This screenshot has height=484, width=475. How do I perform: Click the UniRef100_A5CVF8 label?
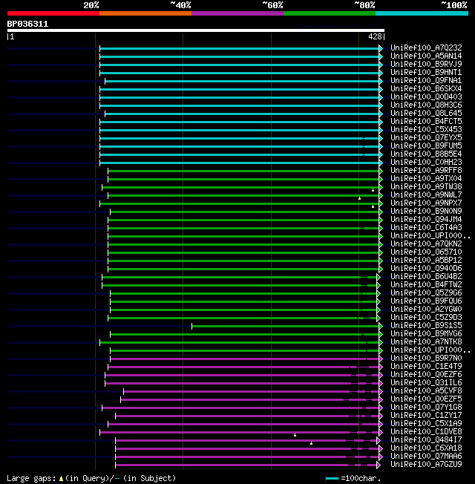coord(426,391)
